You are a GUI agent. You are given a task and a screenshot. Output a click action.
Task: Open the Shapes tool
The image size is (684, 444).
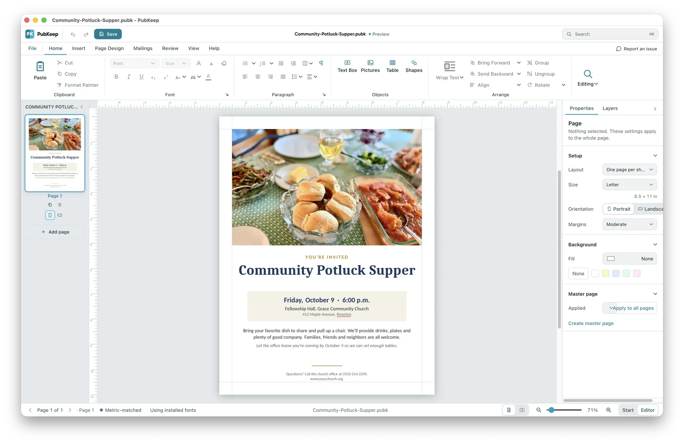tap(414, 66)
